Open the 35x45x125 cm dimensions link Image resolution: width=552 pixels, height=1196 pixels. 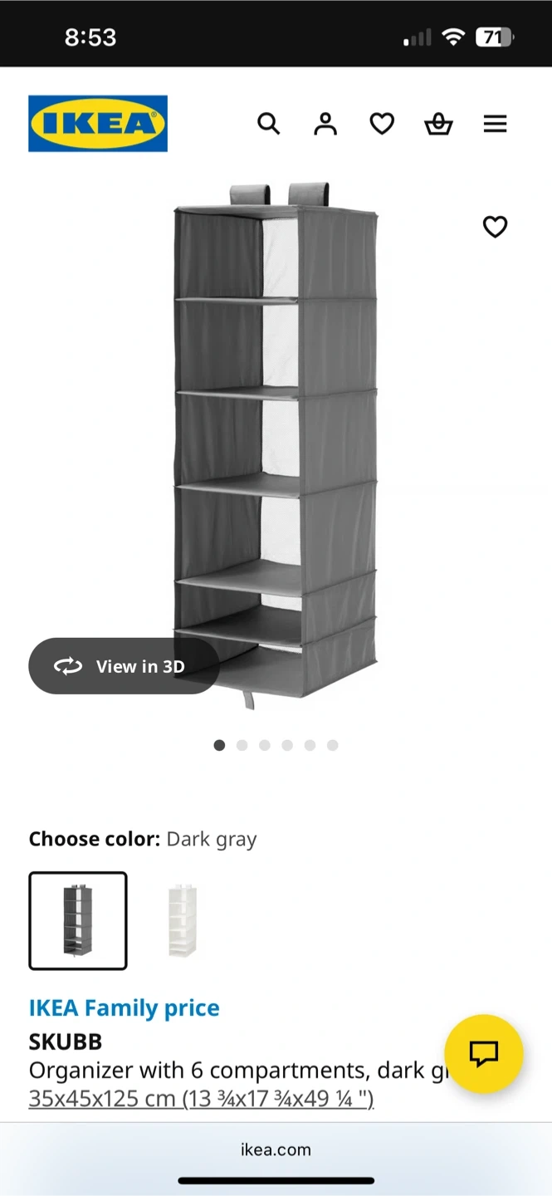pos(201,1099)
